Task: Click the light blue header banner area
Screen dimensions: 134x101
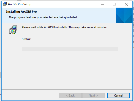Action: (59, 15)
